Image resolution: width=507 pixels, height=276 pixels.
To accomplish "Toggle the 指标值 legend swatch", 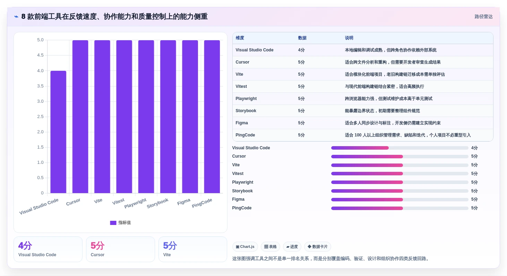I will tap(113, 223).
